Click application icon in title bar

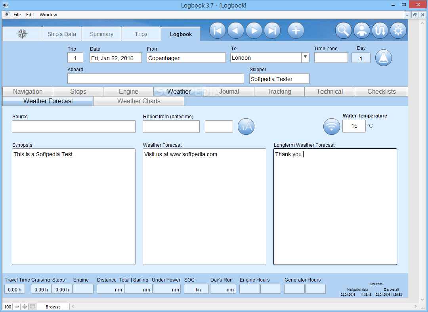pos(6,5)
